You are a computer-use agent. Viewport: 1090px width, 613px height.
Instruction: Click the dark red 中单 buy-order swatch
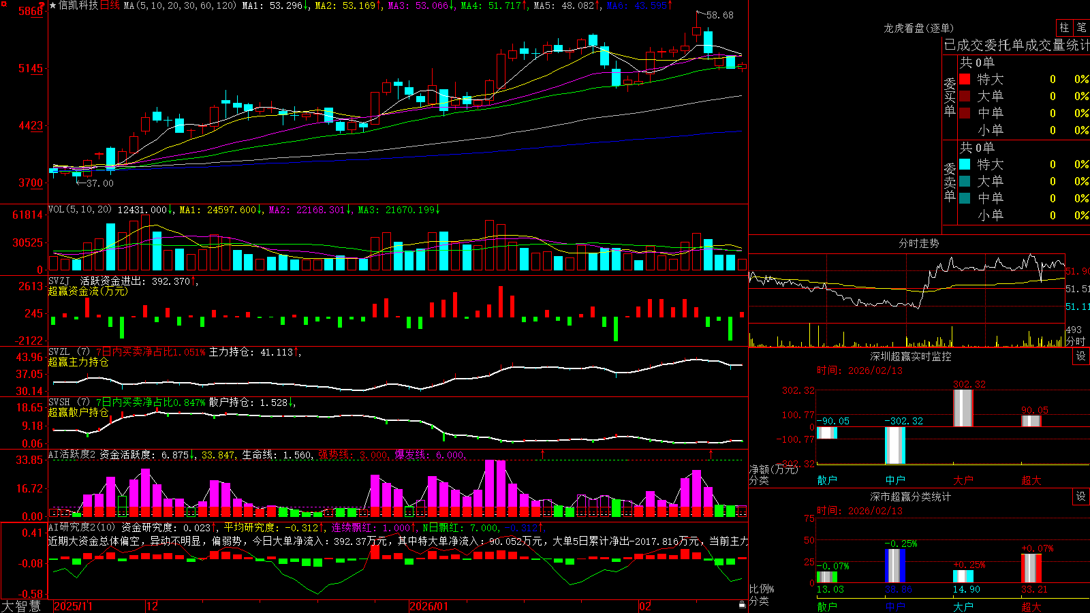click(x=965, y=113)
